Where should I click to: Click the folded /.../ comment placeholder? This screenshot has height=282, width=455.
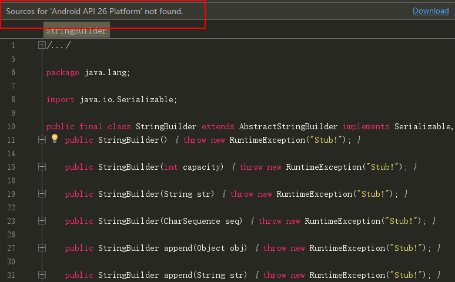click(59, 45)
